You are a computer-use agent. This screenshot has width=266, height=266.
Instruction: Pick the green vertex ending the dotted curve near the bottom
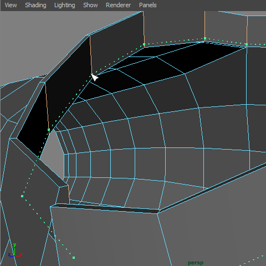pos(74,258)
